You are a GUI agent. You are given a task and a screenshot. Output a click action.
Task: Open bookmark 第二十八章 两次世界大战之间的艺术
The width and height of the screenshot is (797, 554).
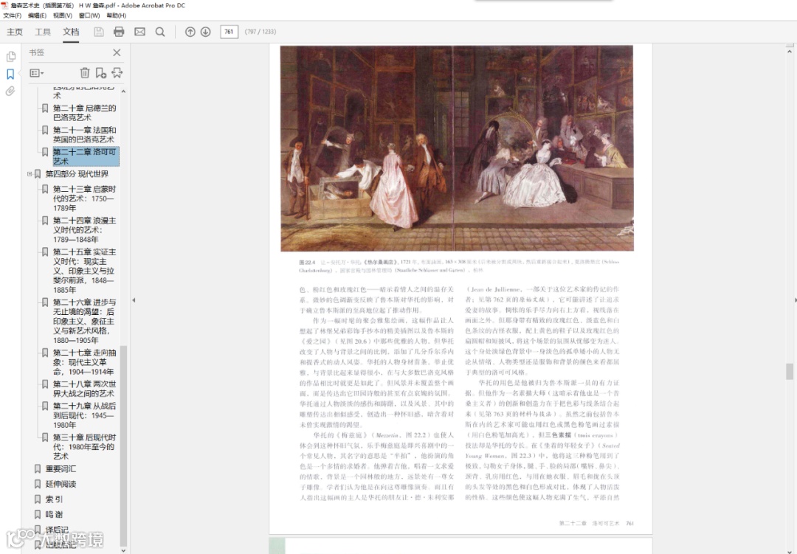pyautogui.click(x=84, y=388)
